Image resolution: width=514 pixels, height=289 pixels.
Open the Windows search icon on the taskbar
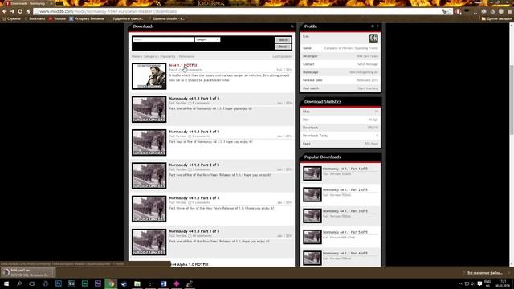(x=19, y=283)
